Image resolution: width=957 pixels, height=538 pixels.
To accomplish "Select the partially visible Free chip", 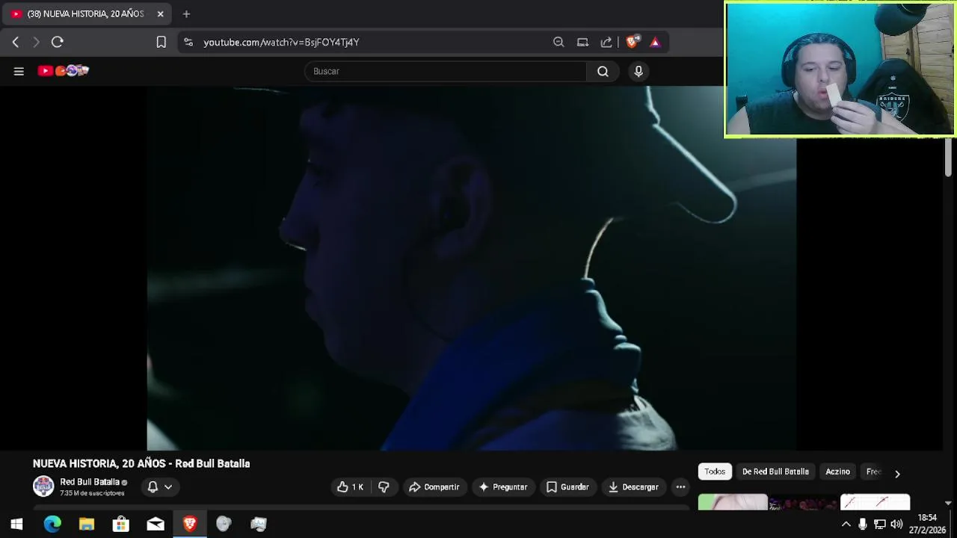I will (872, 471).
